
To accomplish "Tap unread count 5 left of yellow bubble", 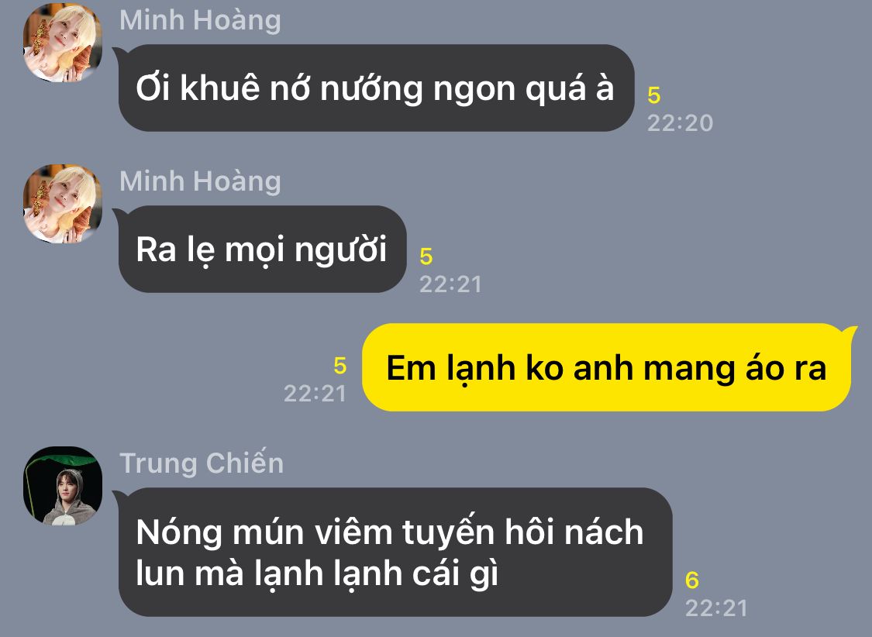I will pos(339,366).
